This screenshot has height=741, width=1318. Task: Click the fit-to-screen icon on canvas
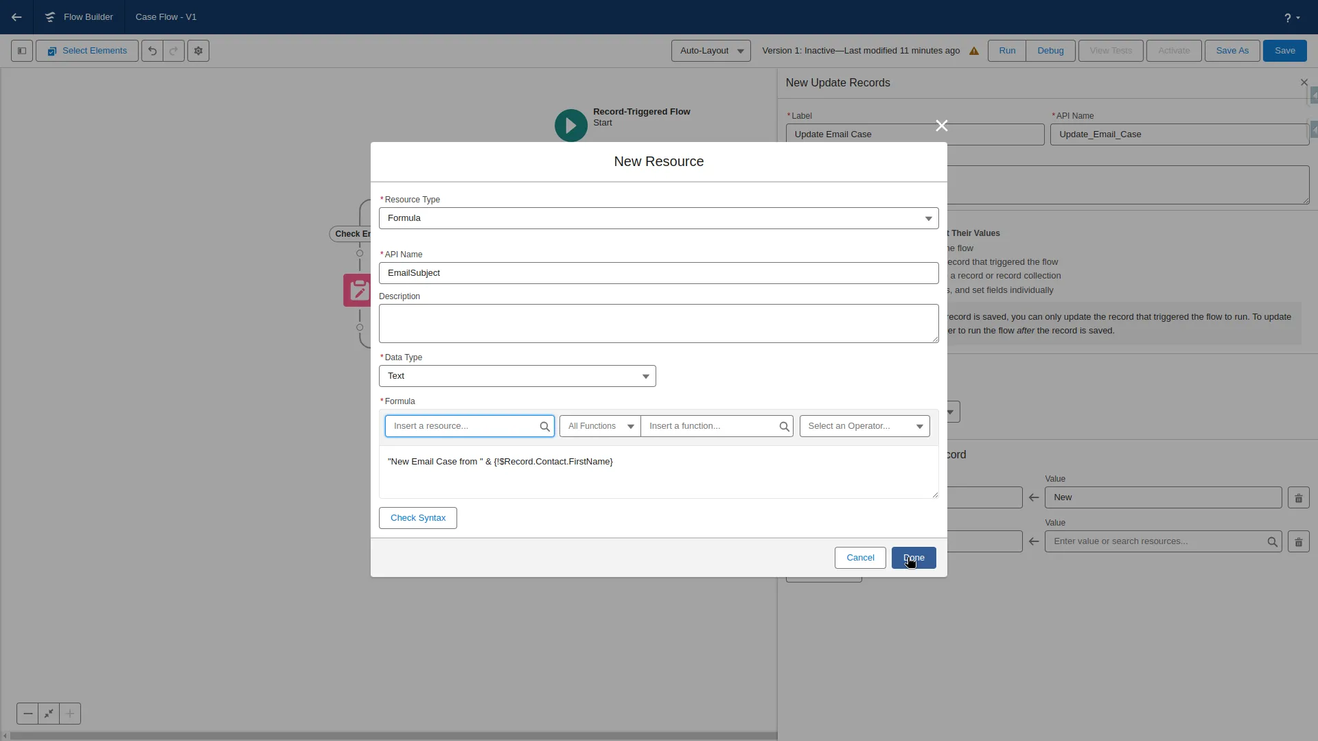click(x=48, y=714)
